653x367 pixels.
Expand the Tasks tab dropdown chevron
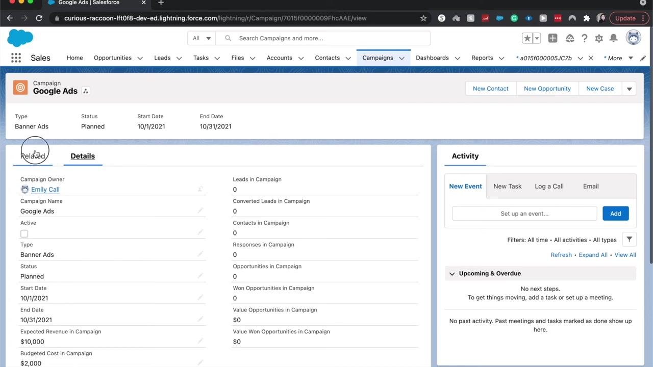tap(217, 58)
